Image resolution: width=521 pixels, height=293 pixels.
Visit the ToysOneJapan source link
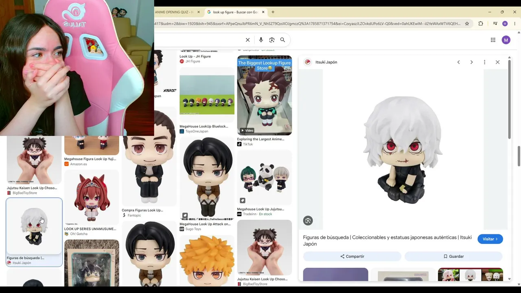pyautogui.click(x=197, y=131)
